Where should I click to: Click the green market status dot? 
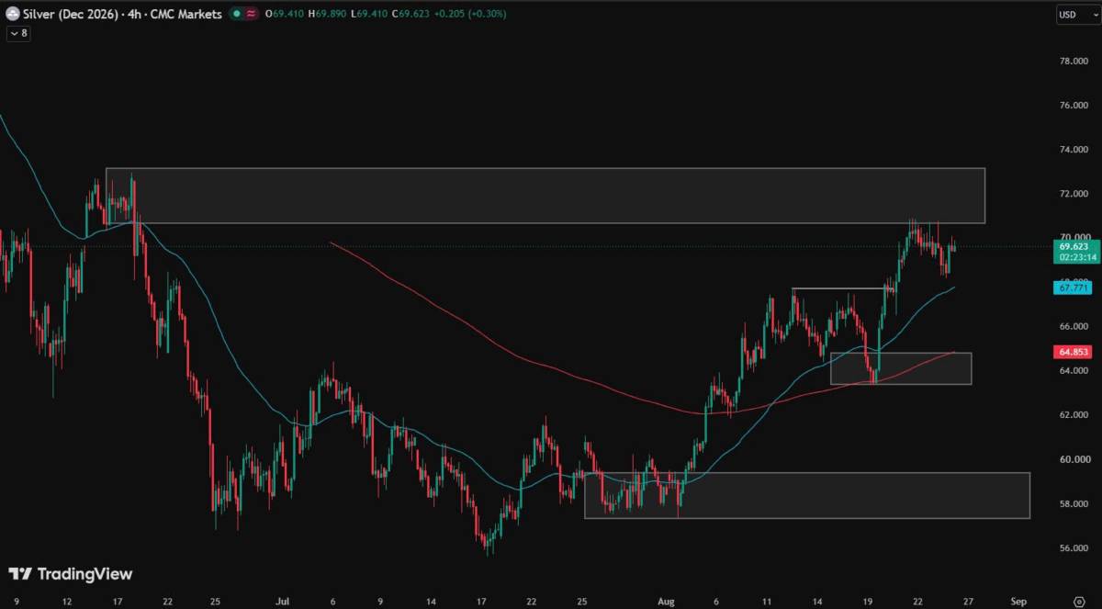[238, 14]
